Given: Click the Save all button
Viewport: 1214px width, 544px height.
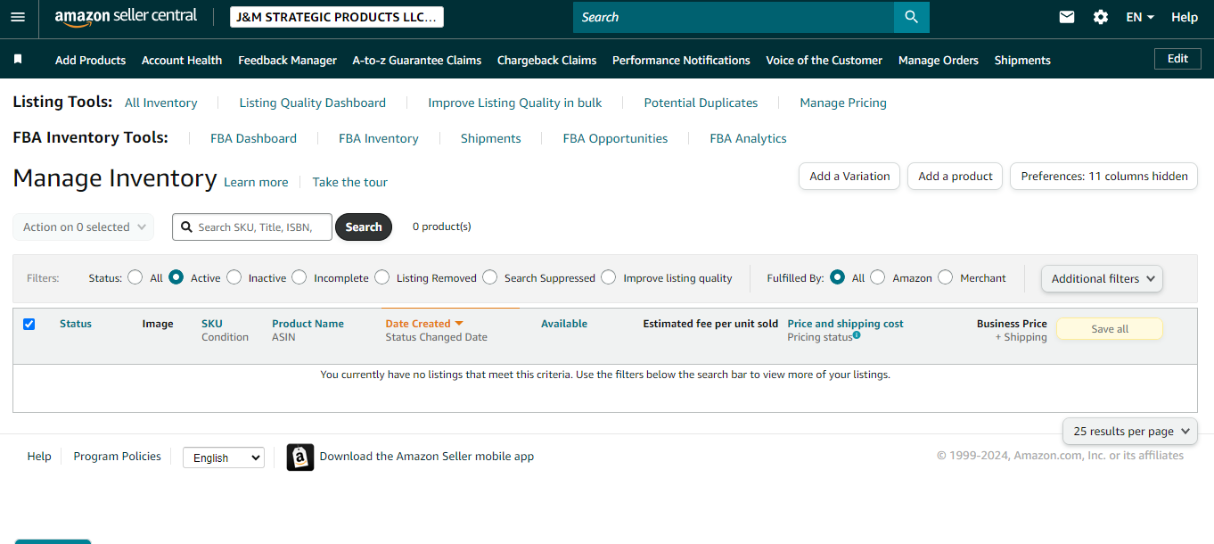Looking at the screenshot, I should pyautogui.click(x=1110, y=329).
